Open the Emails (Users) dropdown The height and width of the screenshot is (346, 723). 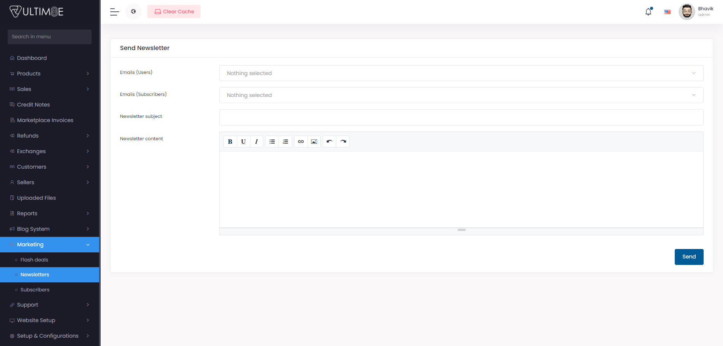461,73
